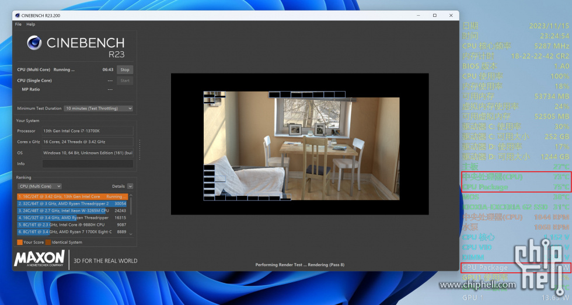Click the Cinebench sphere logo icon
Viewport: 572px width, 305px height.
tap(34, 43)
